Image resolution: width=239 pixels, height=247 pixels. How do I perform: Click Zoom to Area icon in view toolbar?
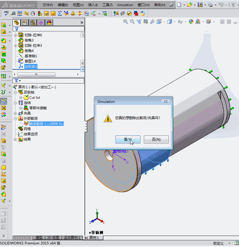pos(132,22)
